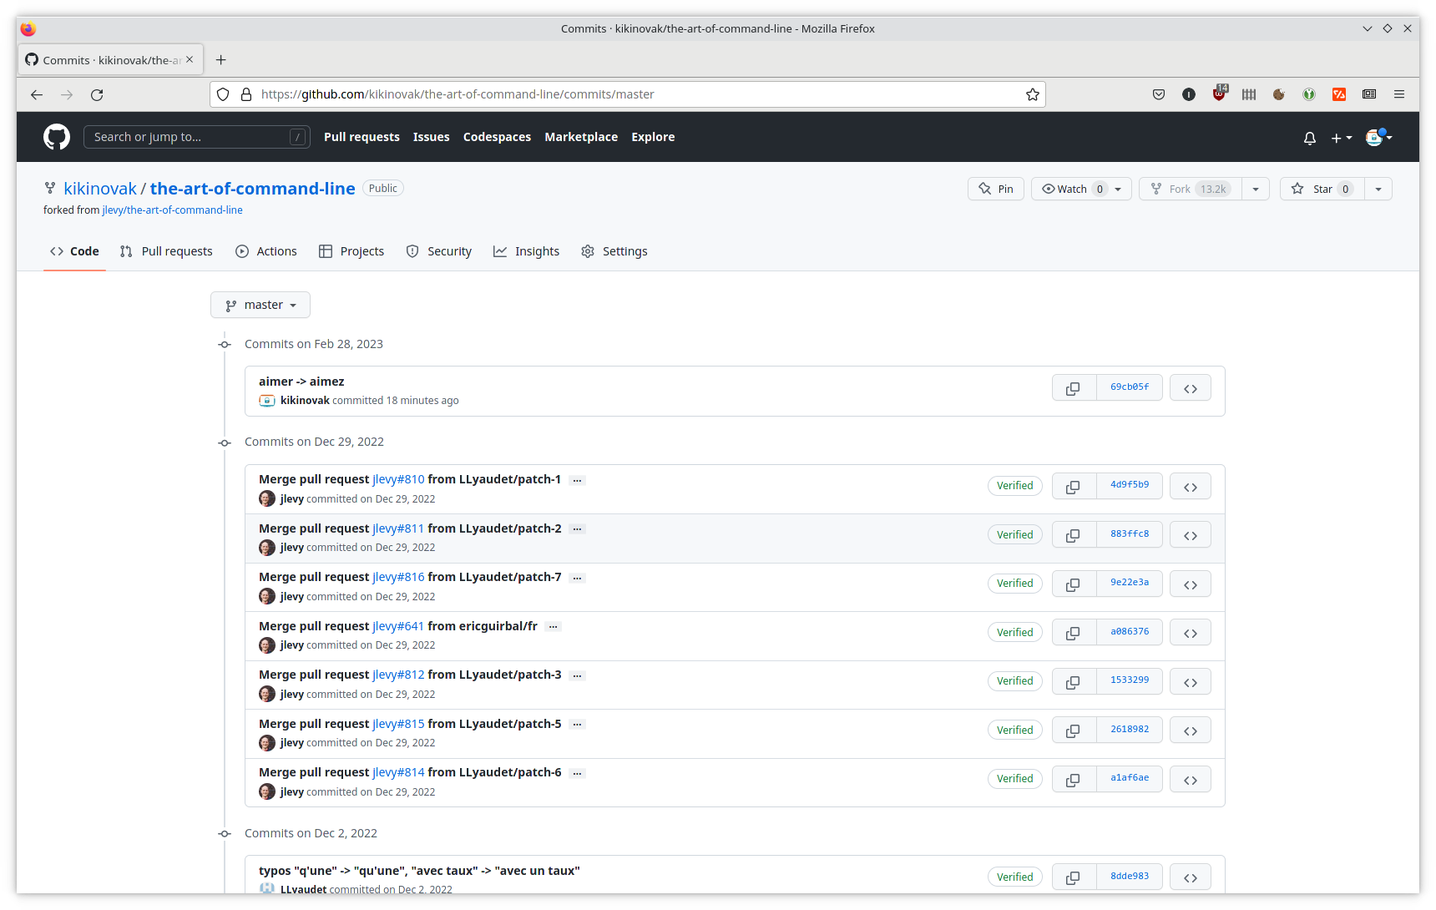This screenshot has height=910, width=1436.
Task: Open Firefox application hamburger menu
Action: tap(1398, 94)
